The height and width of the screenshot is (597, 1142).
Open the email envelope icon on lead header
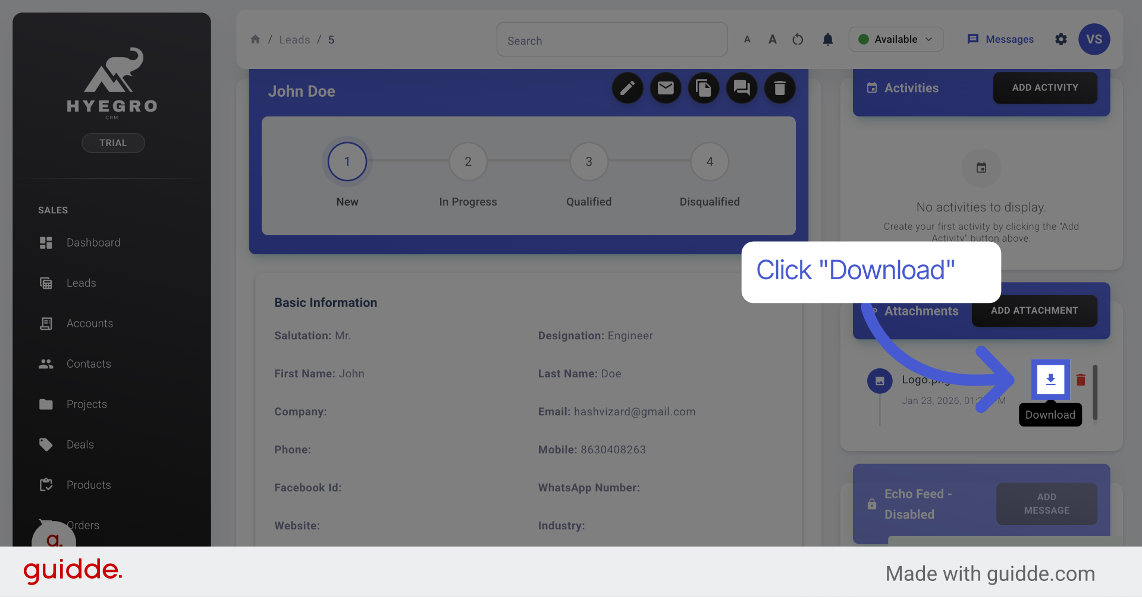pos(666,88)
